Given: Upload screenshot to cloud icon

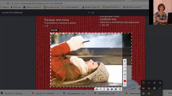Looking at the screenshot, I should coord(96,89).
